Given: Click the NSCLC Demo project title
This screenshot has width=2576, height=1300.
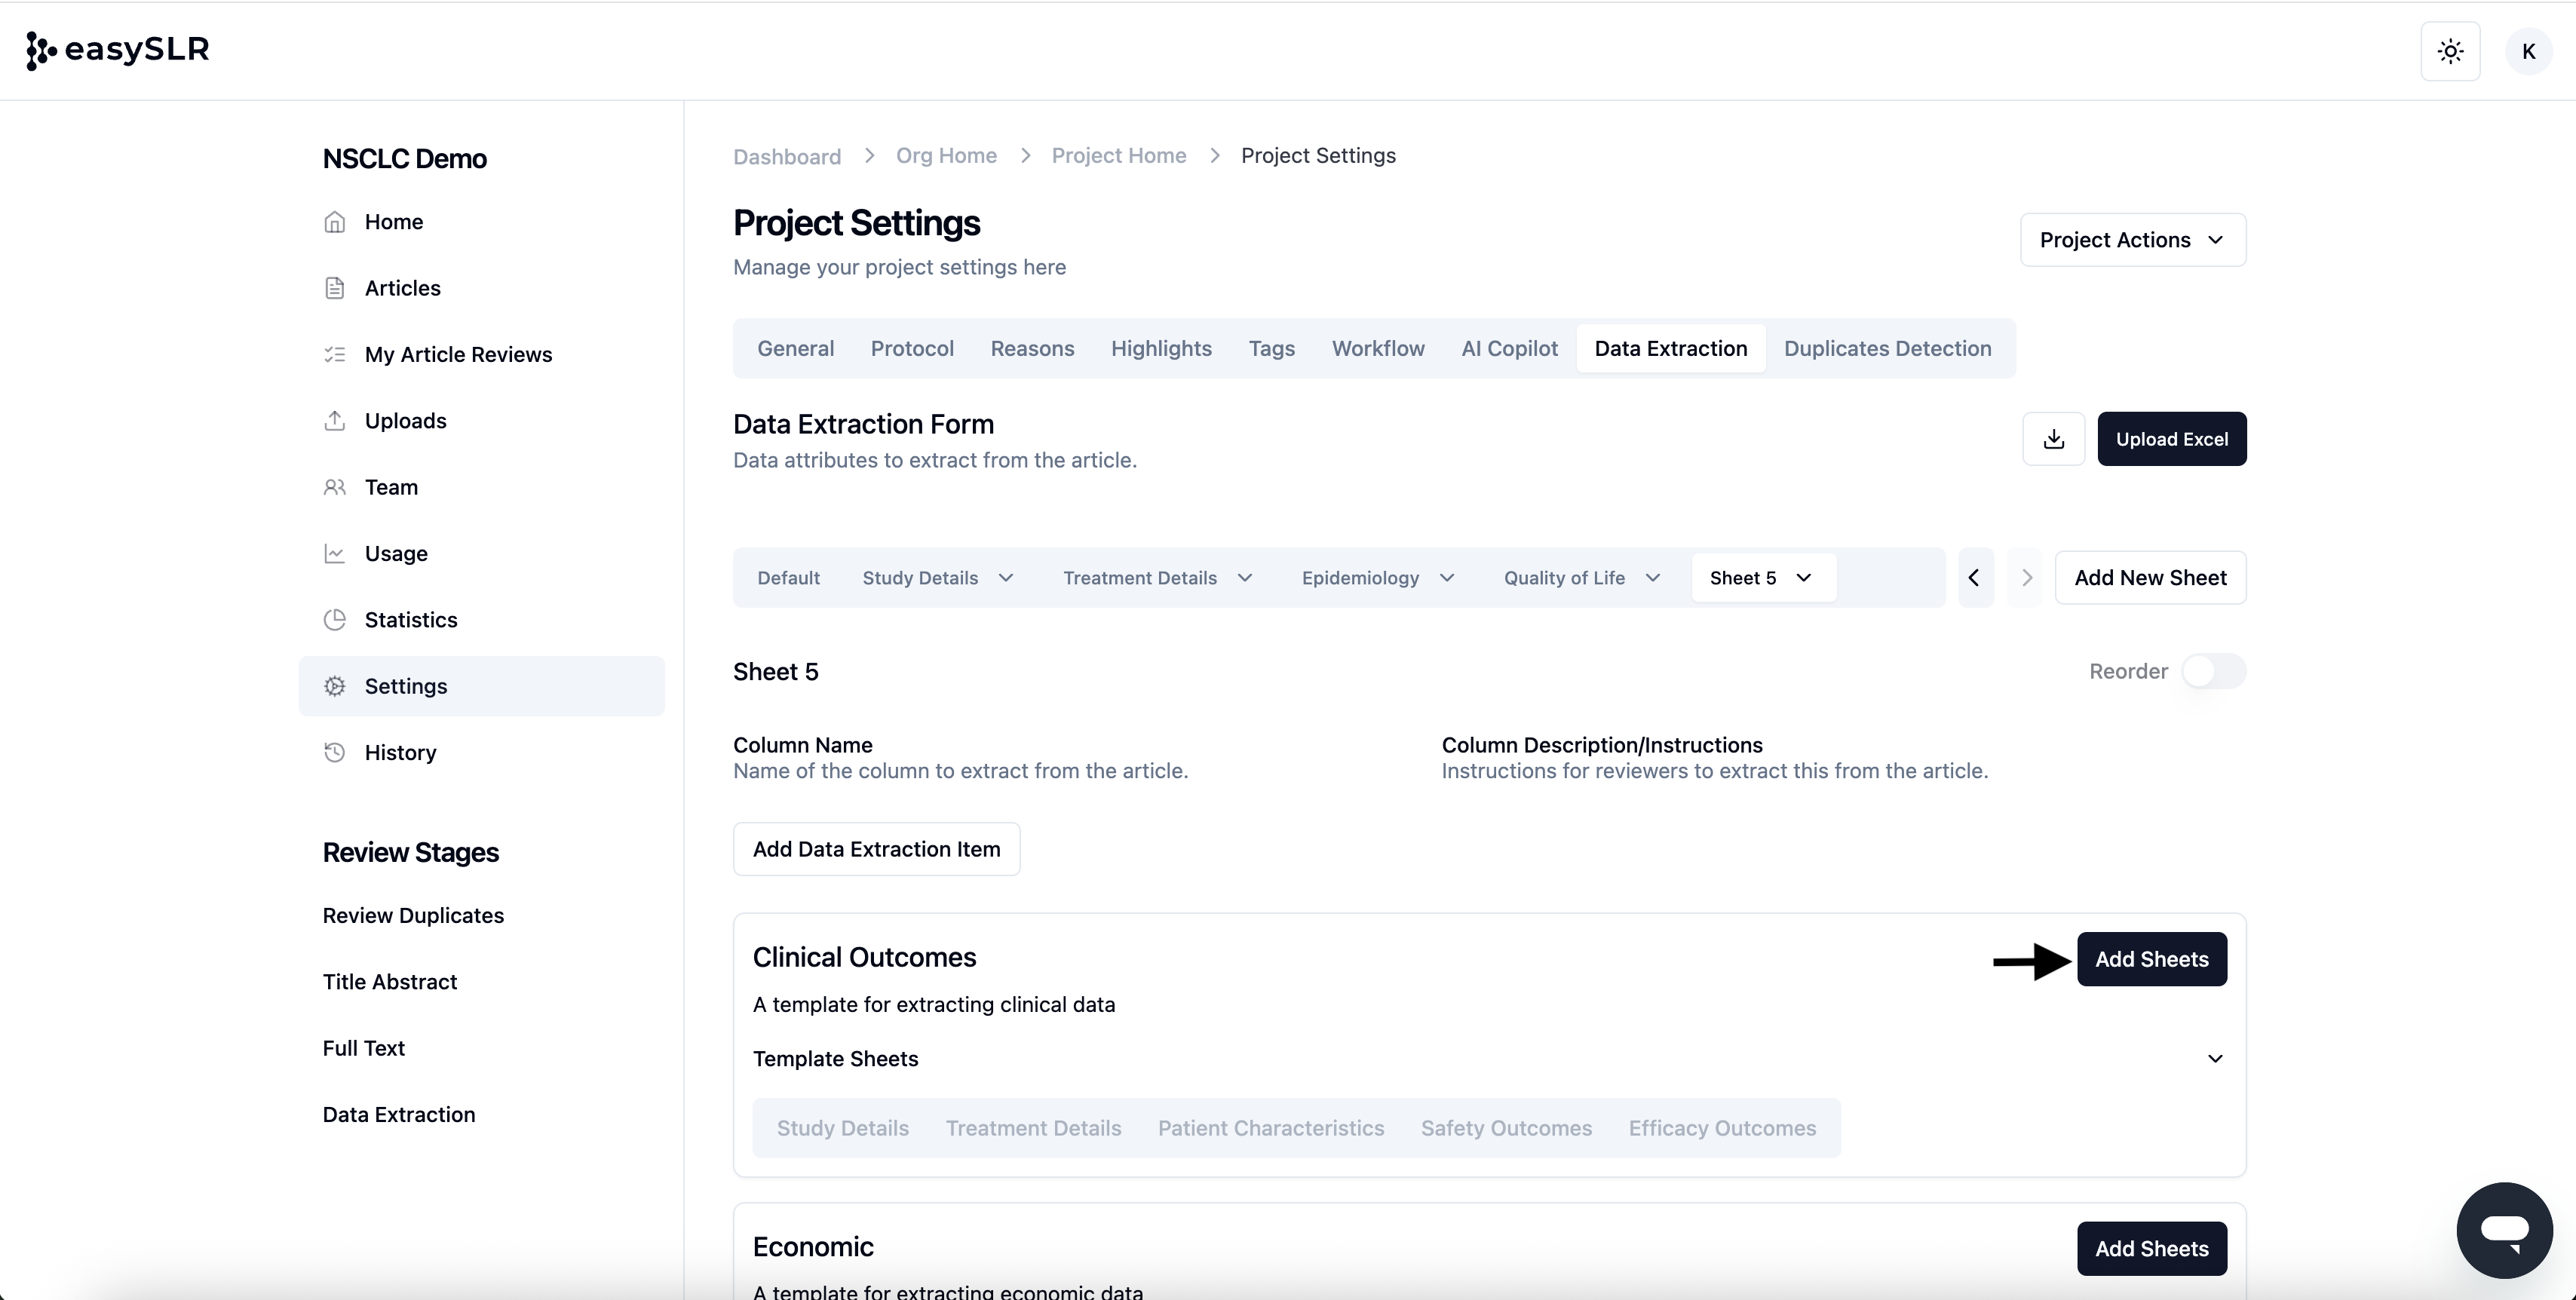Looking at the screenshot, I should 404,159.
